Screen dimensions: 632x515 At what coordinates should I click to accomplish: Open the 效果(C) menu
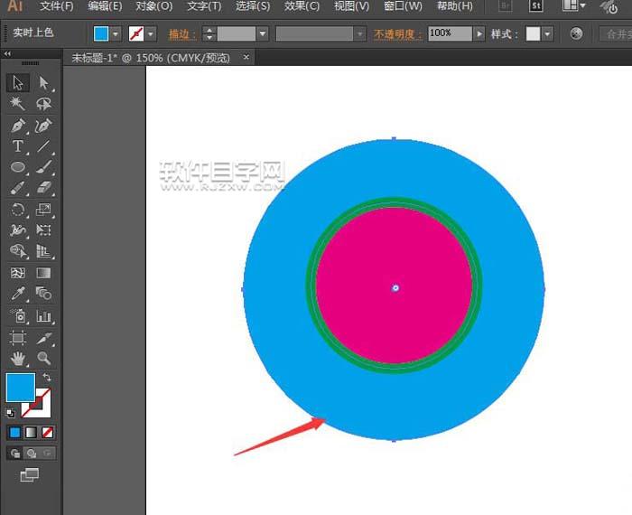[302, 6]
